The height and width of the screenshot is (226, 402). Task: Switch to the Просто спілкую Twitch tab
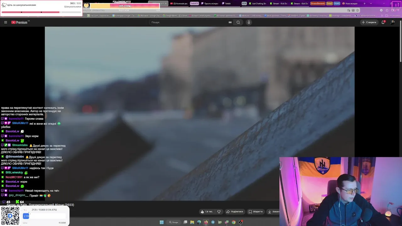coord(210,3)
